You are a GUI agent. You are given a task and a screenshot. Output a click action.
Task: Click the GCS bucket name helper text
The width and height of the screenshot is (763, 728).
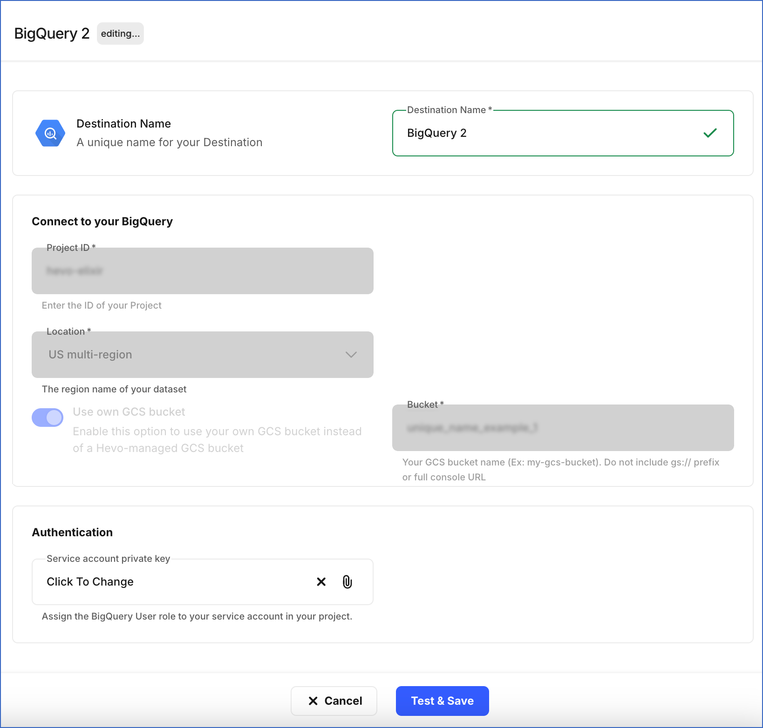pos(561,470)
